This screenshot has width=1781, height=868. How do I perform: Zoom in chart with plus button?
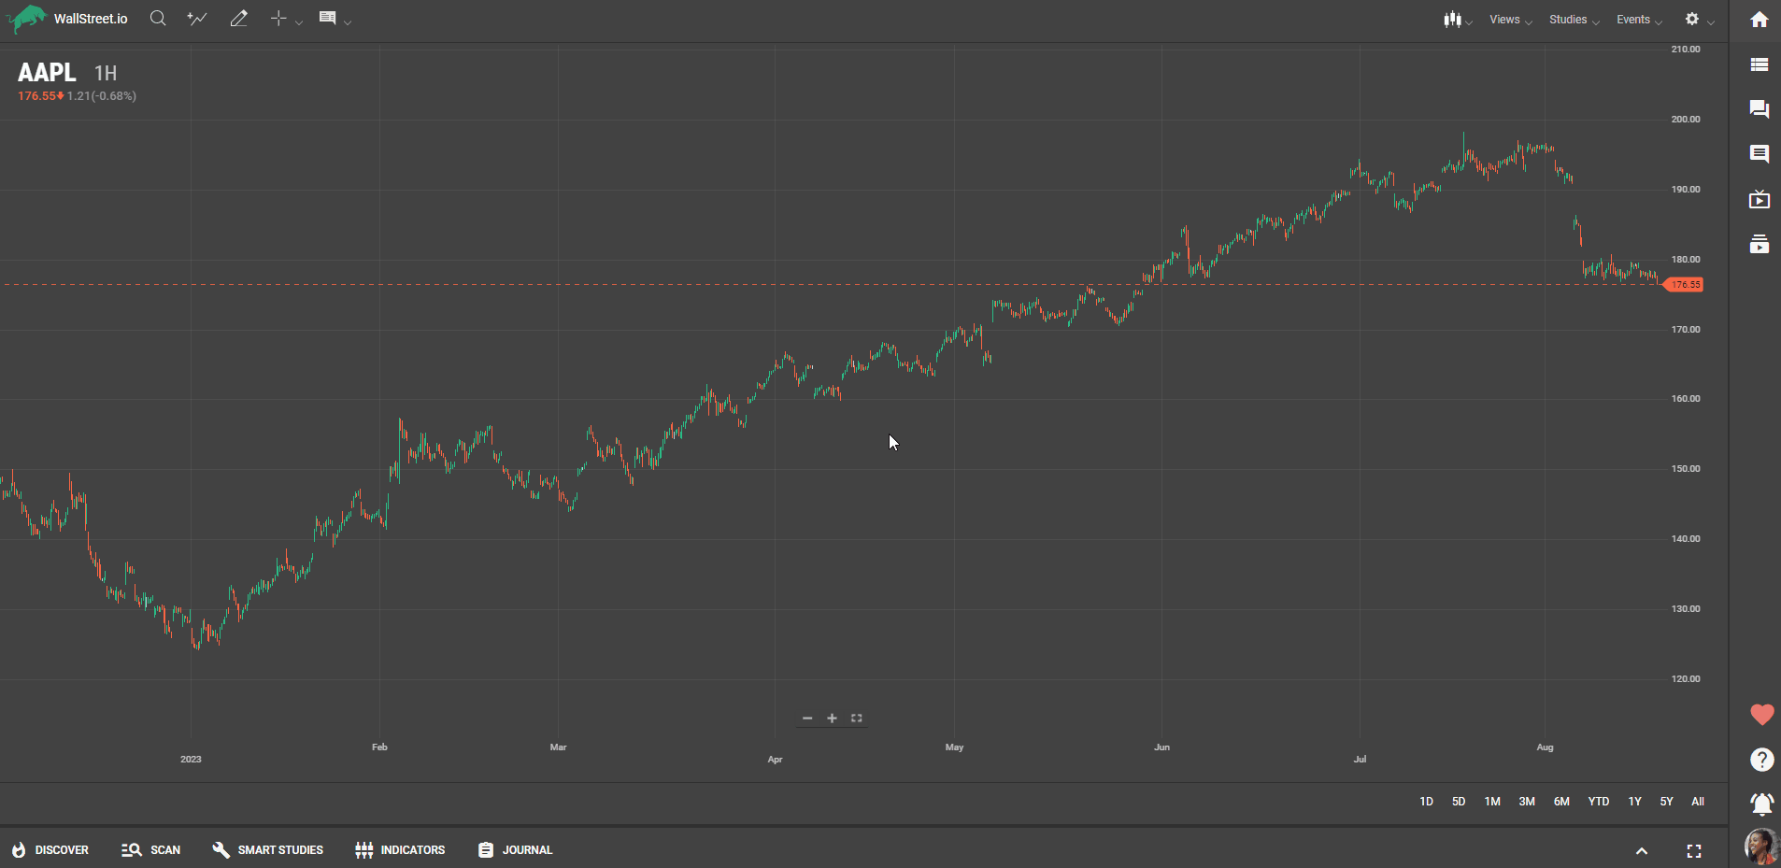832,719
